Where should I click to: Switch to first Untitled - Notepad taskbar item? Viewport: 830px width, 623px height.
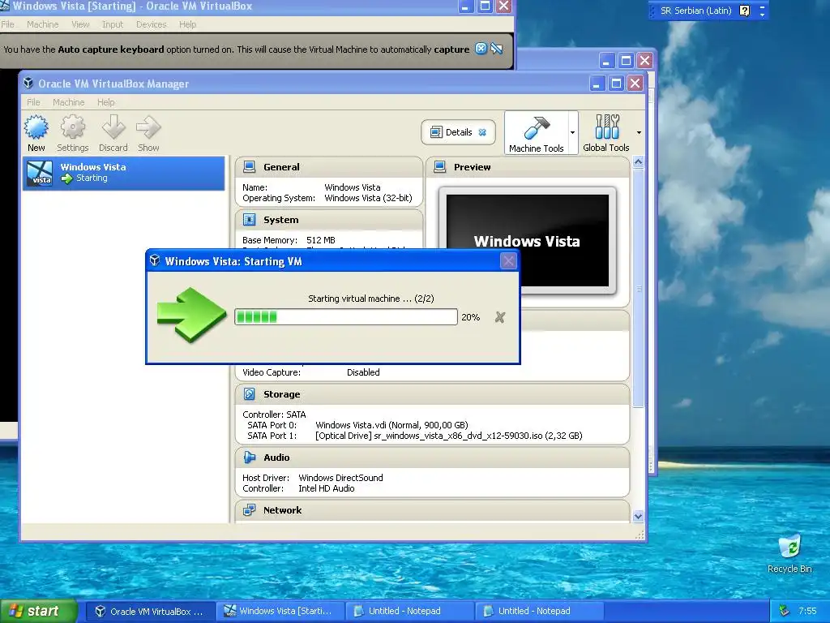409,612
